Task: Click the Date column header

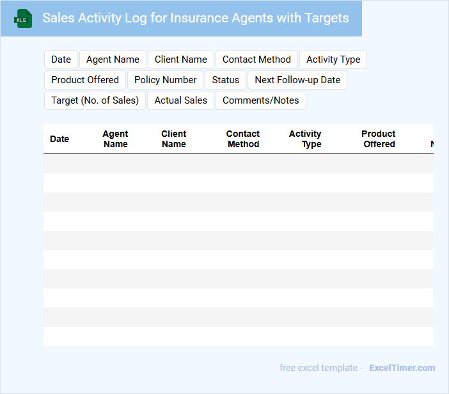Action: pyautogui.click(x=59, y=139)
